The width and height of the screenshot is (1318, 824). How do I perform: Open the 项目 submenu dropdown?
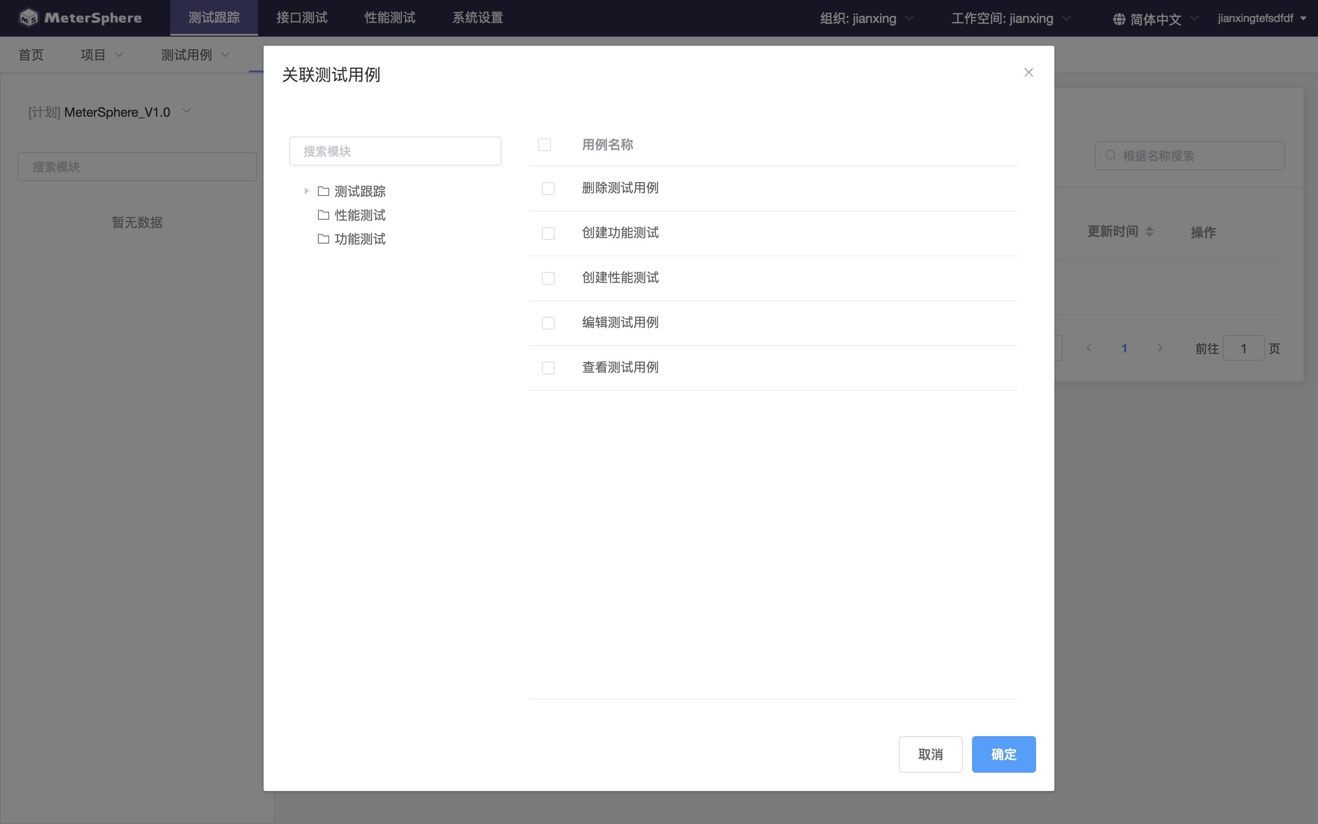(102, 54)
